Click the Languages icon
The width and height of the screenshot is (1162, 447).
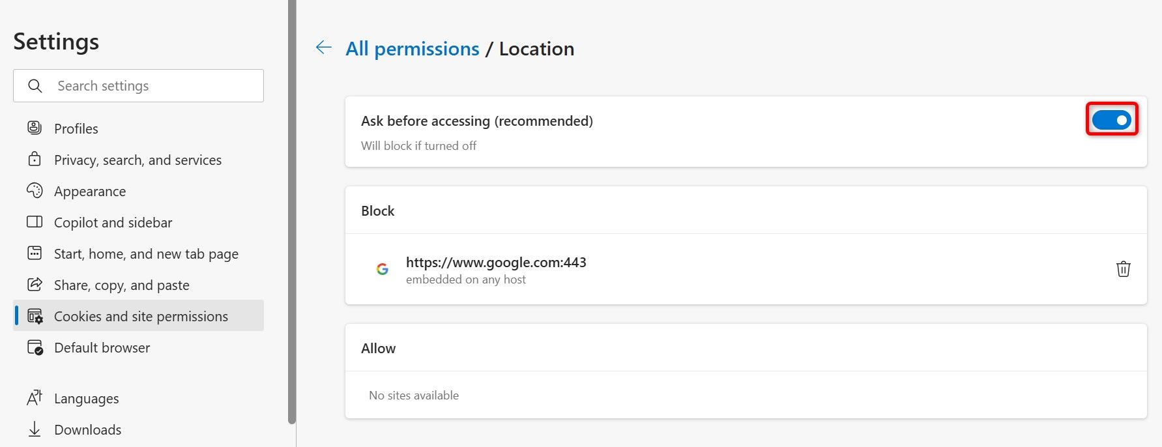(35, 398)
